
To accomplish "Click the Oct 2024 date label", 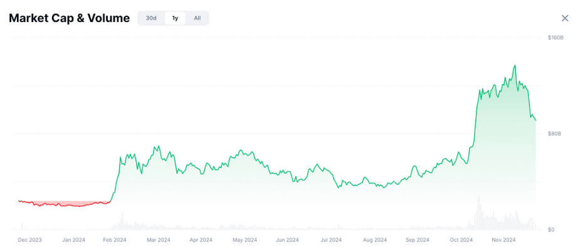I will point(461,240).
